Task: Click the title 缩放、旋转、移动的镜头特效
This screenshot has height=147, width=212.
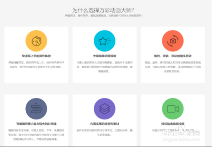Action: point(173,56)
